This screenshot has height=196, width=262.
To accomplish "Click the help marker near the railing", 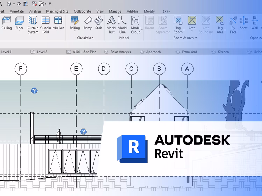I will click(83, 132).
